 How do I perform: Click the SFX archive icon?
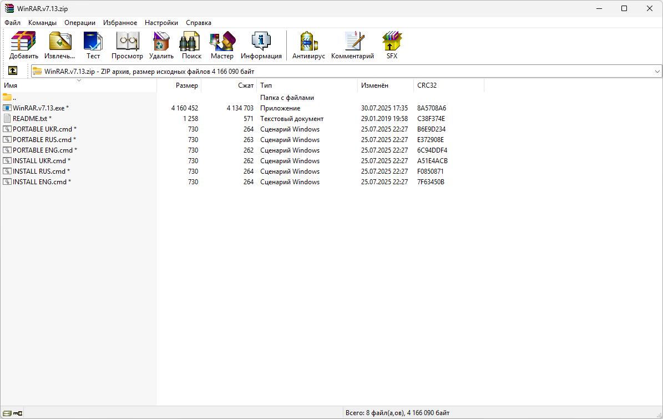click(392, 41)
